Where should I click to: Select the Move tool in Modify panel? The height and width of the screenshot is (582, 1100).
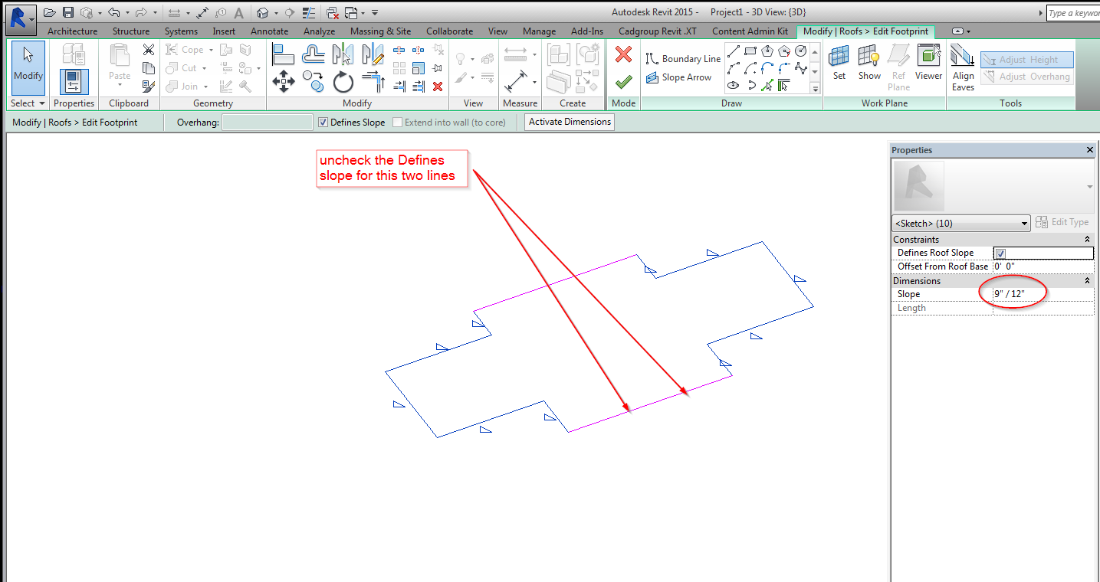tap(284, 81)
